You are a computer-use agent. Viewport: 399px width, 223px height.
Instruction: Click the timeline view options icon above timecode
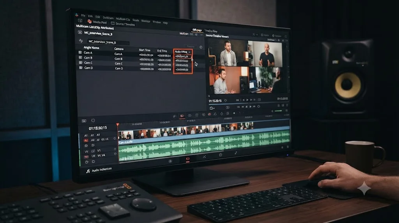(84, 121)
